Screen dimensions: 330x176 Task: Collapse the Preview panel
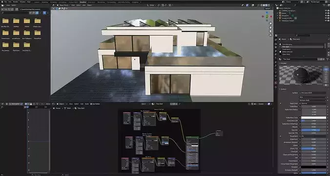[x=283, y=63]
